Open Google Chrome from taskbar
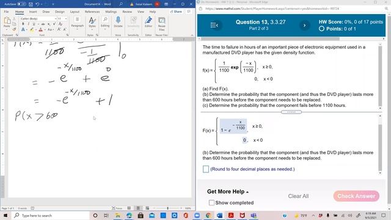The image size is (391, 220). coord(208,215)
